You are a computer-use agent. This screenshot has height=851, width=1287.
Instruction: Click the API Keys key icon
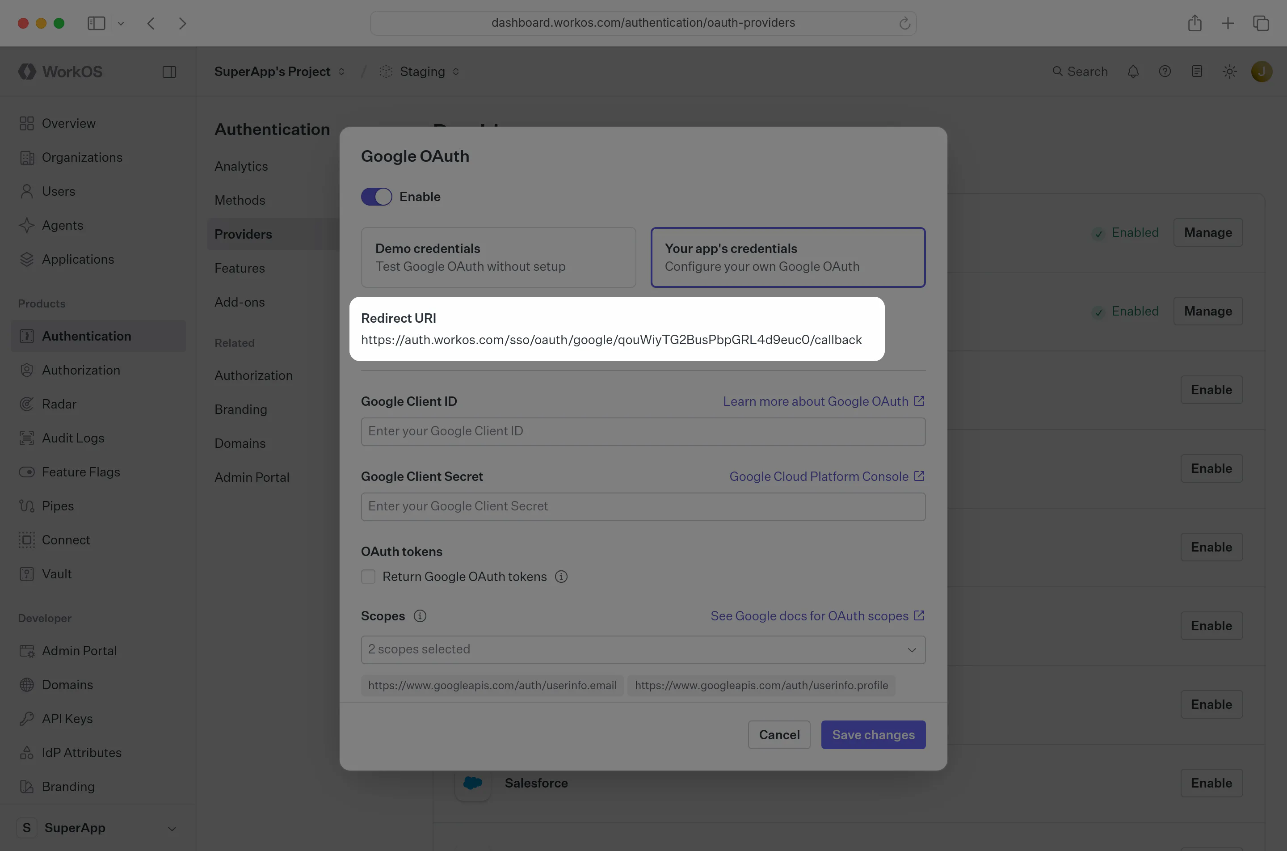click(x=26, y=719)
